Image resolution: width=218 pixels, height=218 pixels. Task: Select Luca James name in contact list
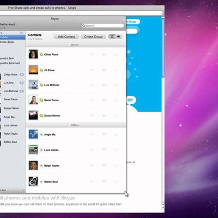point(51,150)
